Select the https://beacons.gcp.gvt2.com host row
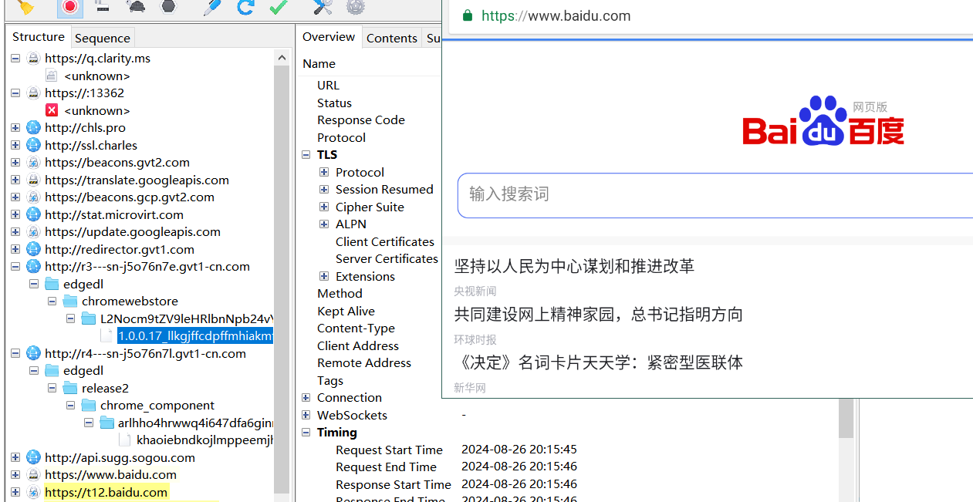 129,197
